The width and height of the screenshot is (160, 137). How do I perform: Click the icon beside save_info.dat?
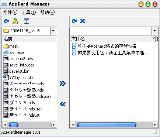tap(6, 65)
